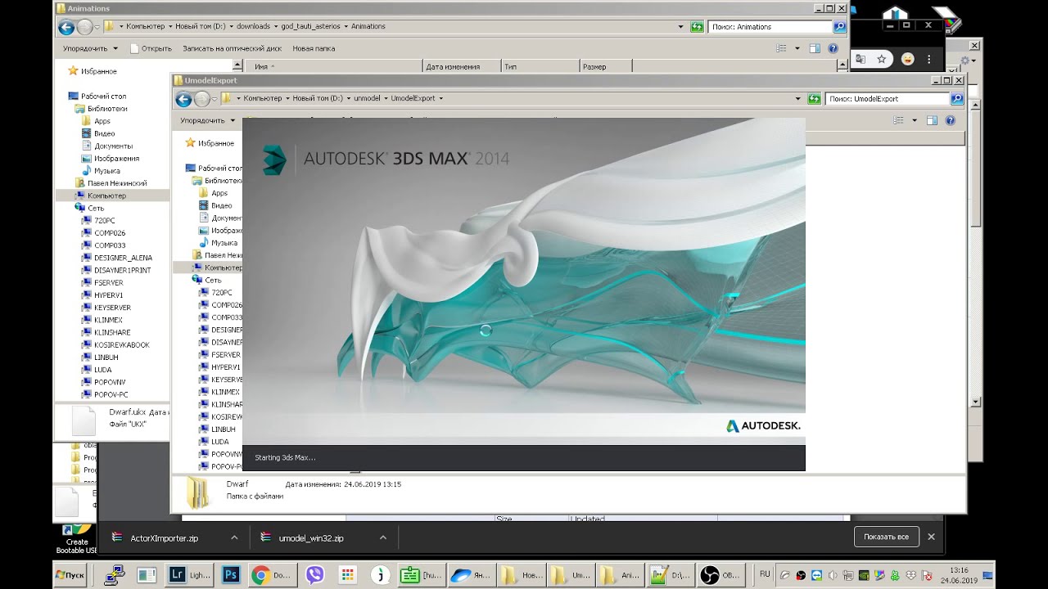The height and width of the screenshot is (589, 1048).
Task: Change view mode icon in the UmodelExport window
Action: (899, 120)
